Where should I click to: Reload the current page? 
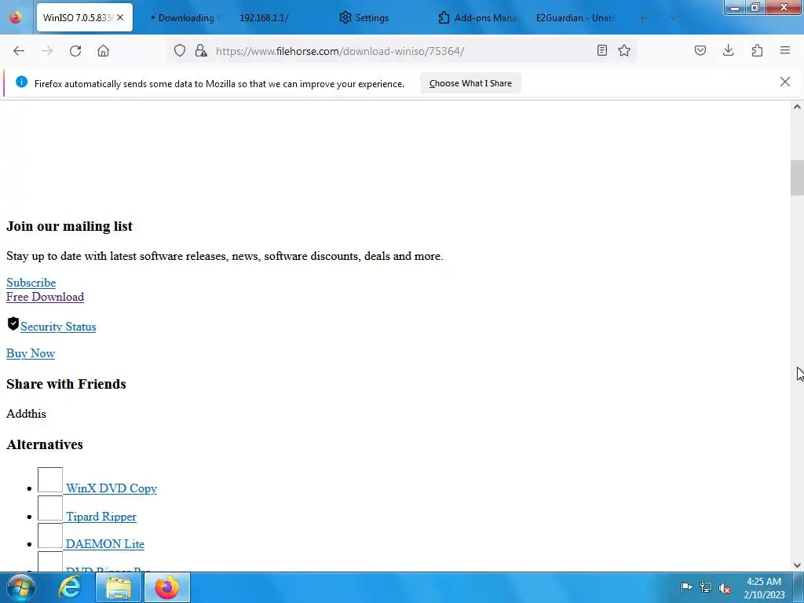tap(75, 51)
